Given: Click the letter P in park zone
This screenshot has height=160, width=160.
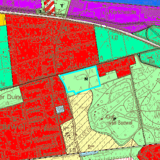Looking at the screenshot, I should 114,118.
